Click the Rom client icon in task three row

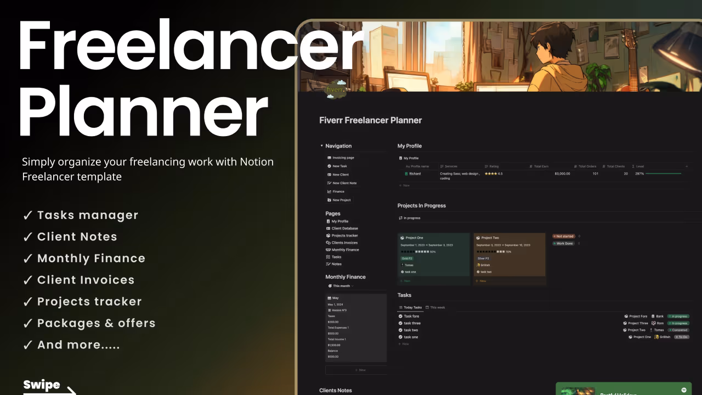pyautogui.click(x=654, y=323)
